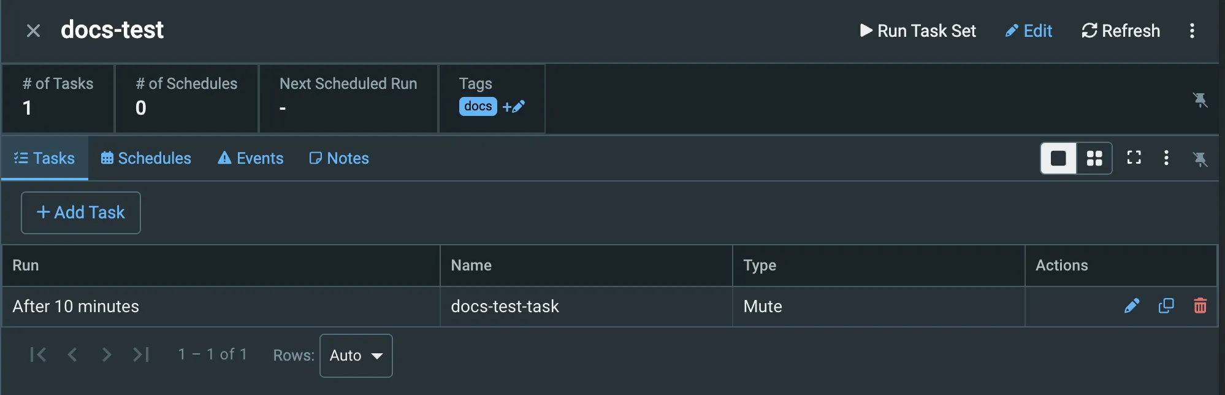Open the Rows Auto dropdown
The width and height of the screenshot is (1225, 395).
tap(356, 356)
